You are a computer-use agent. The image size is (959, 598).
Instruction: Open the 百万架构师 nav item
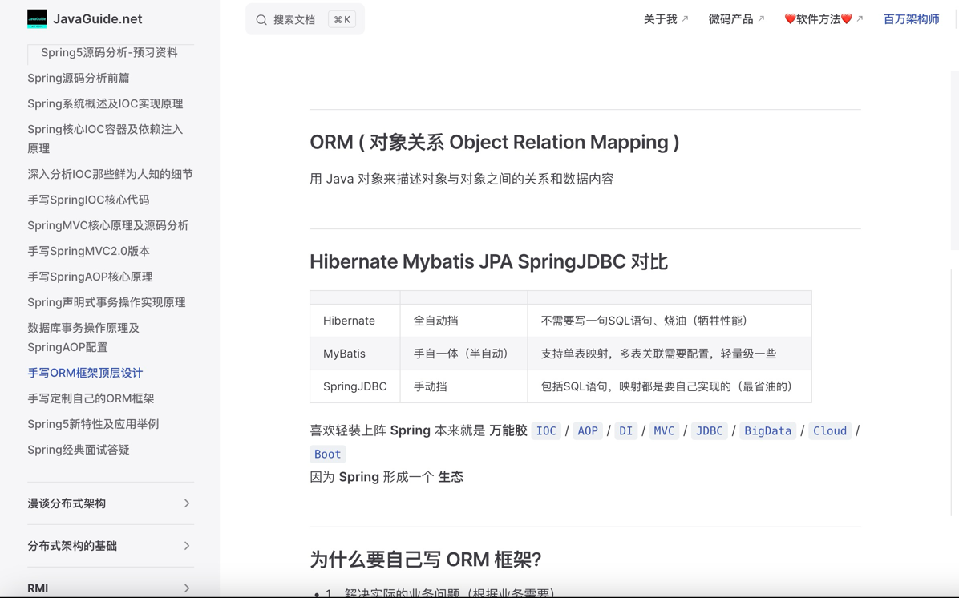coord(912,19)
